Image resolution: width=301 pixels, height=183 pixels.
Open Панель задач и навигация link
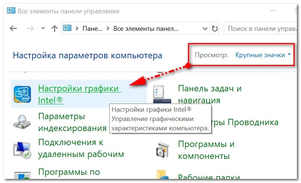(x=210, y=94)
